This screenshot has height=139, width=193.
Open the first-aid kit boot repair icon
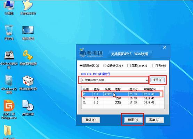[x=28, y=83]
